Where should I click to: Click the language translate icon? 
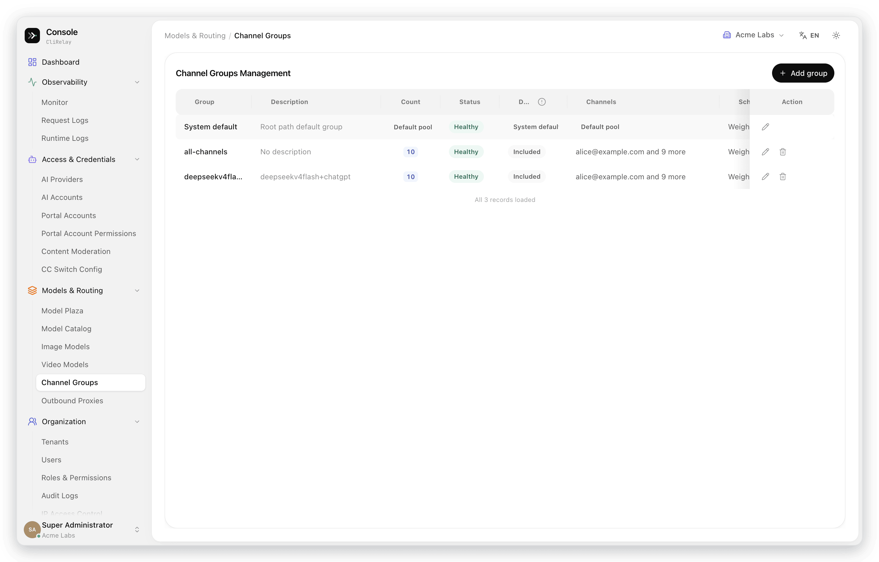(803, 36)
